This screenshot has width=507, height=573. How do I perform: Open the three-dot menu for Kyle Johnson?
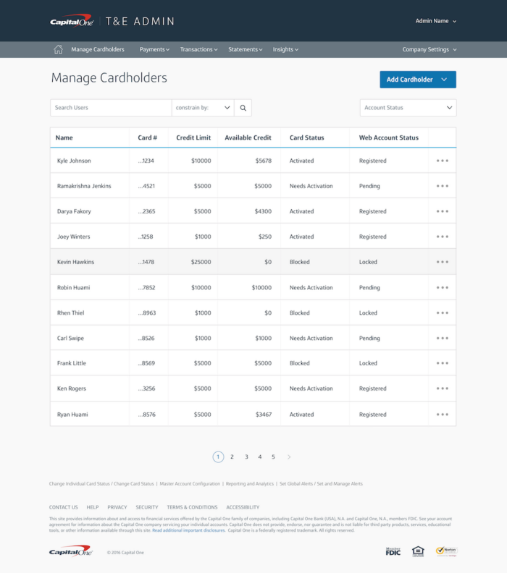[x=442, y=161]
